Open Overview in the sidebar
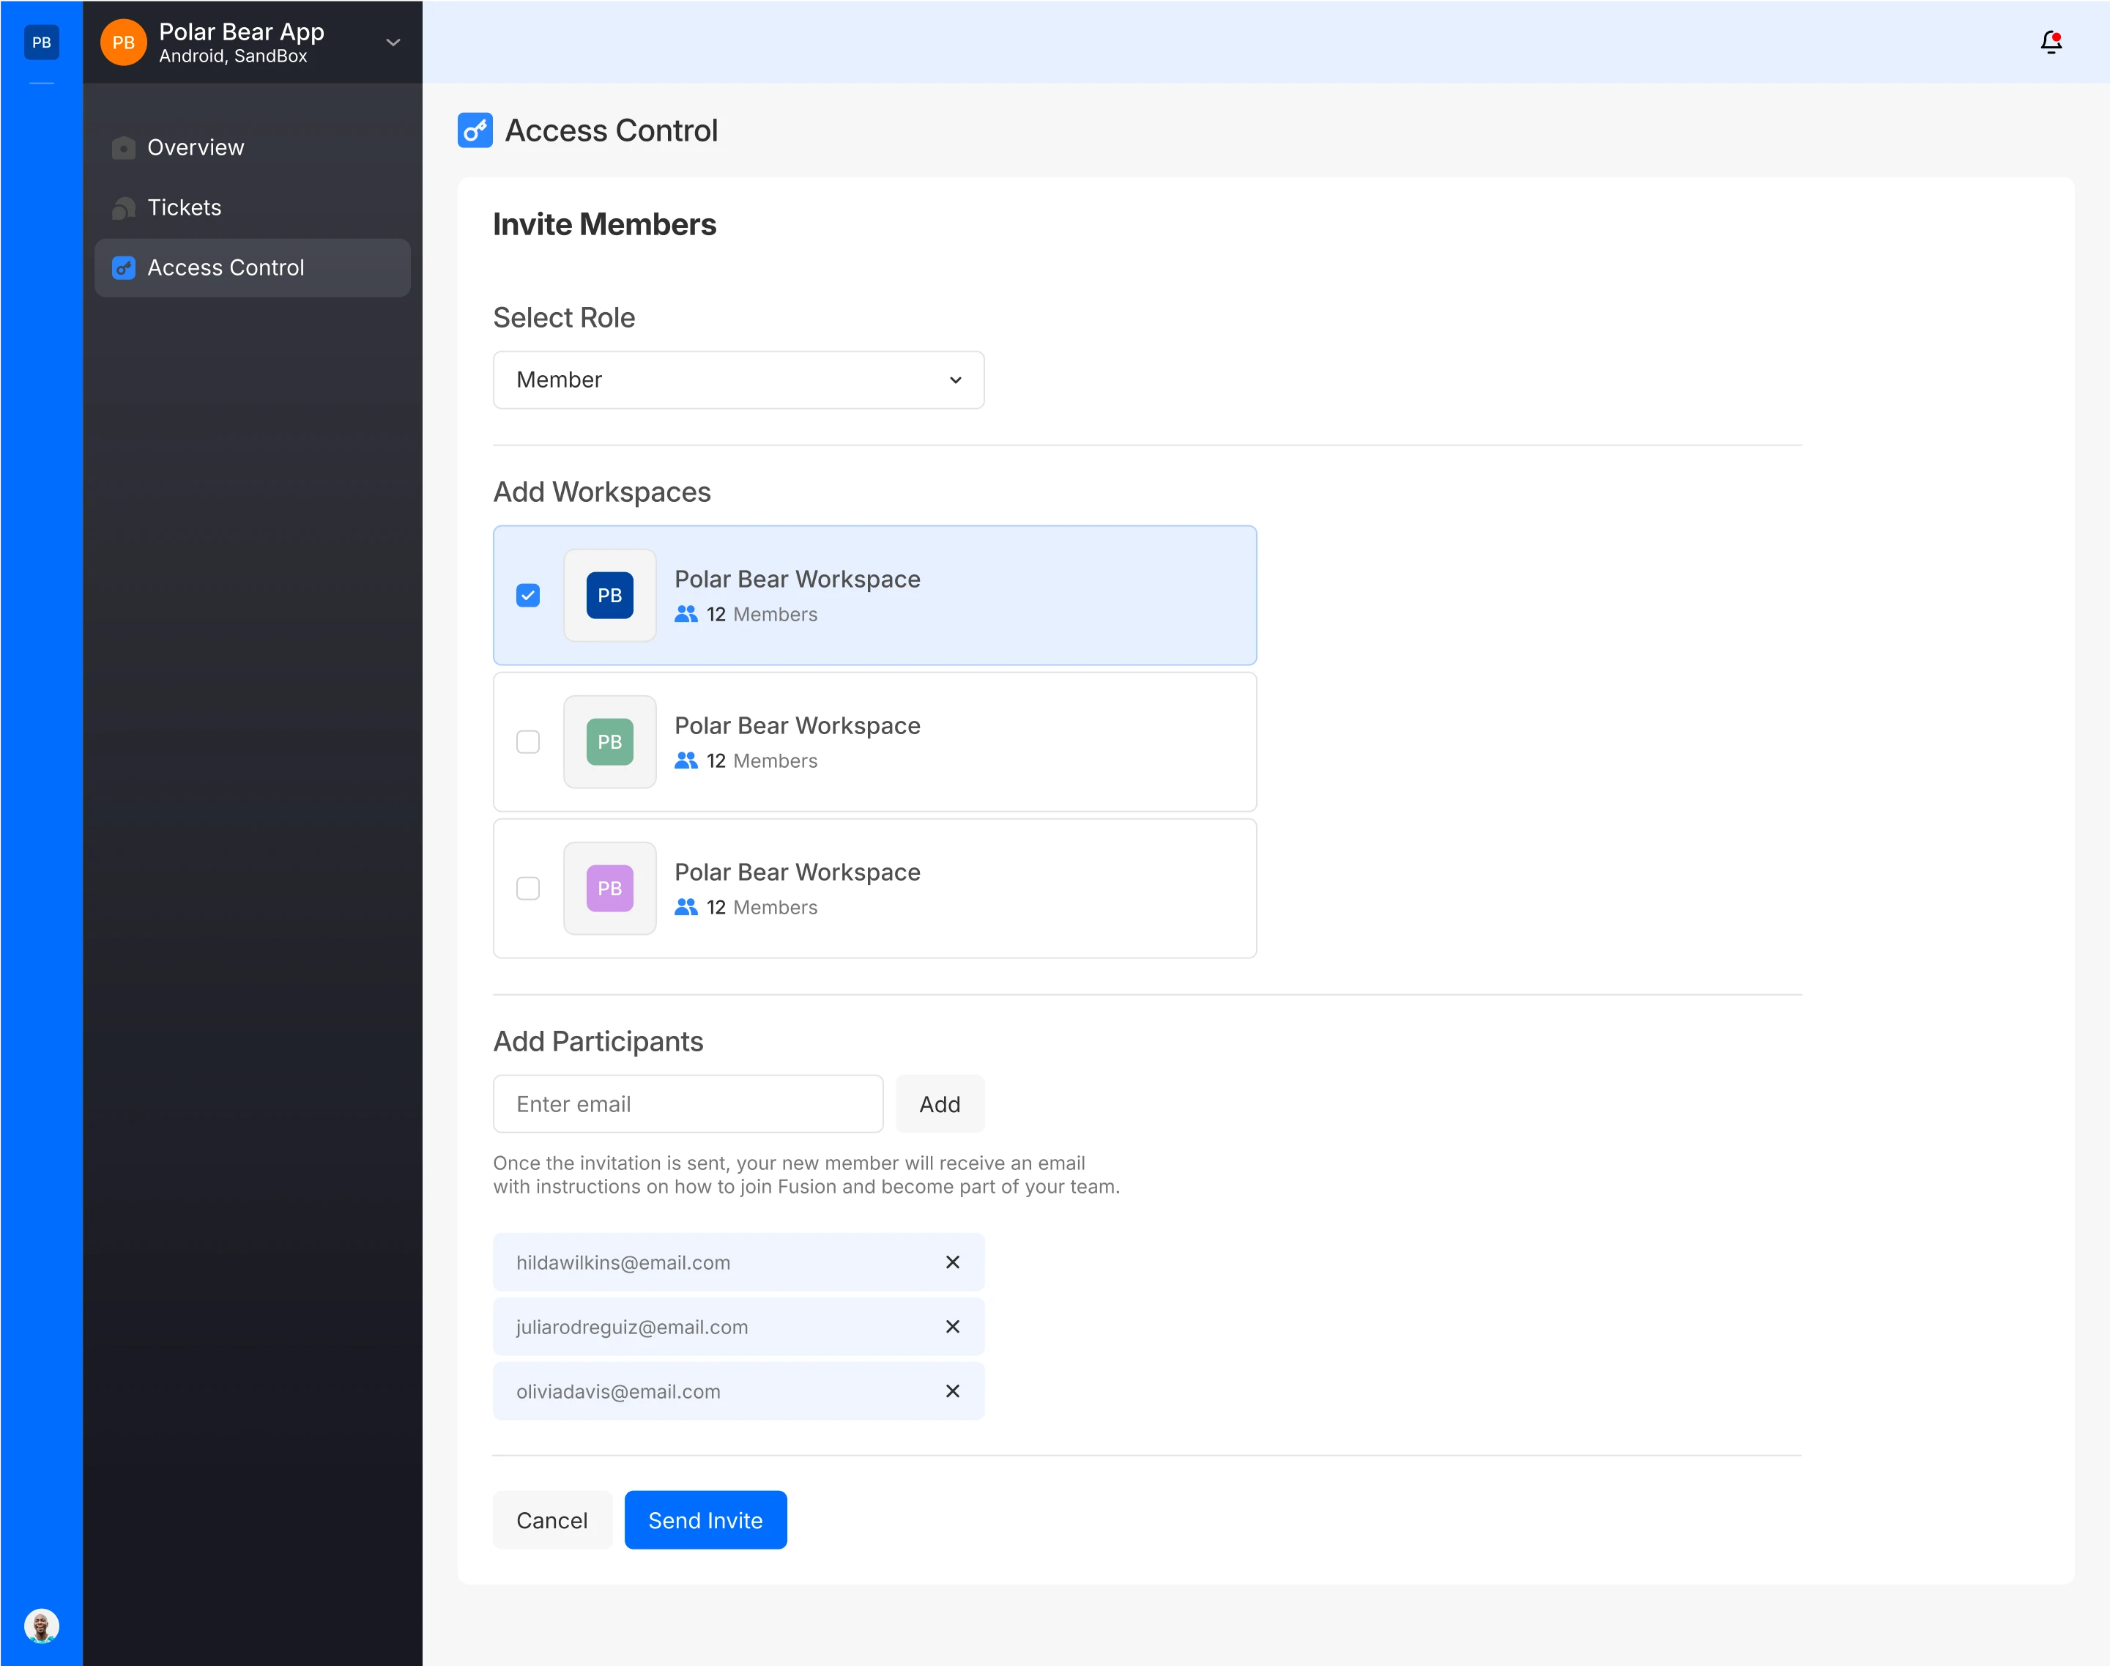Image resolution: width=2110 pixels, height=1666 pixels. tap(195, 147)
